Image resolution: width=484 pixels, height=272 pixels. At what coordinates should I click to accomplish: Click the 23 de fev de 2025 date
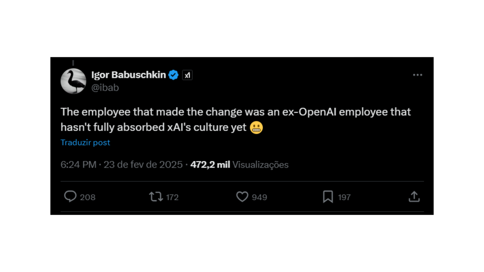(x=143, y=165)
